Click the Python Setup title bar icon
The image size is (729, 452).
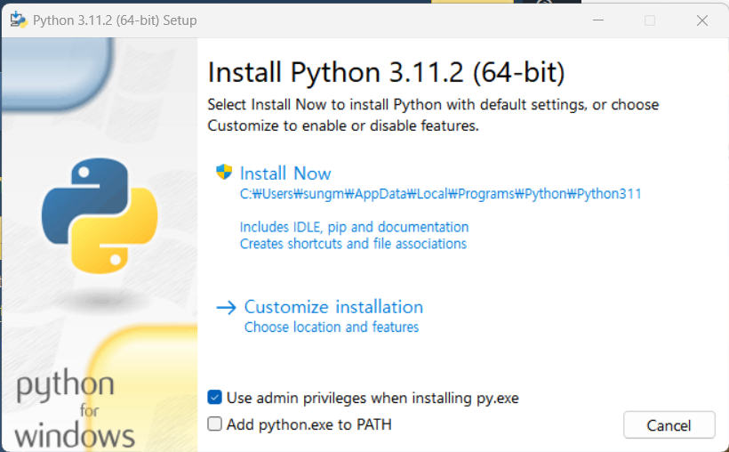click(x=19, y=20)
